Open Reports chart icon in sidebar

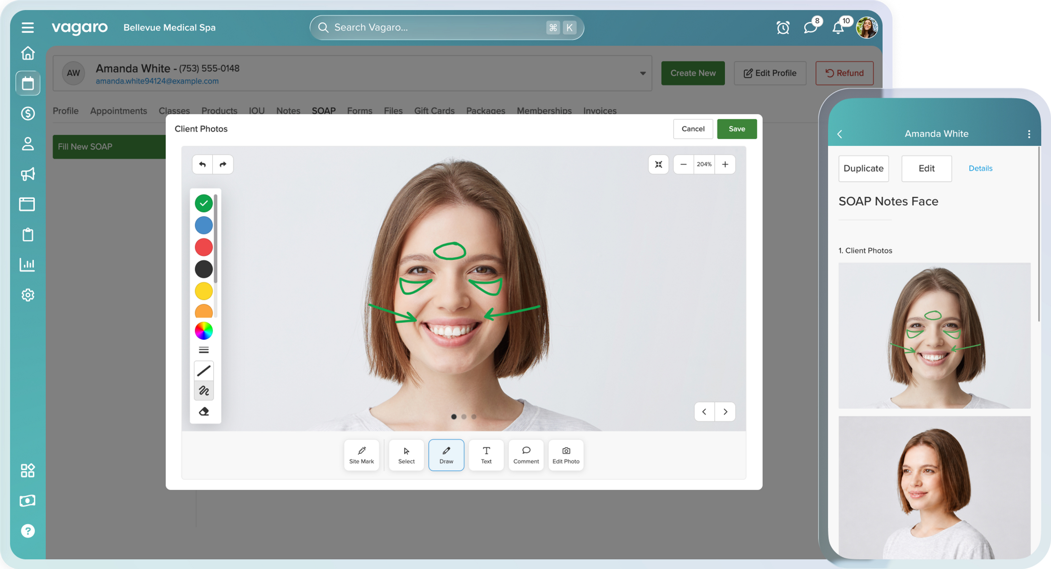[x=27, y=265]
